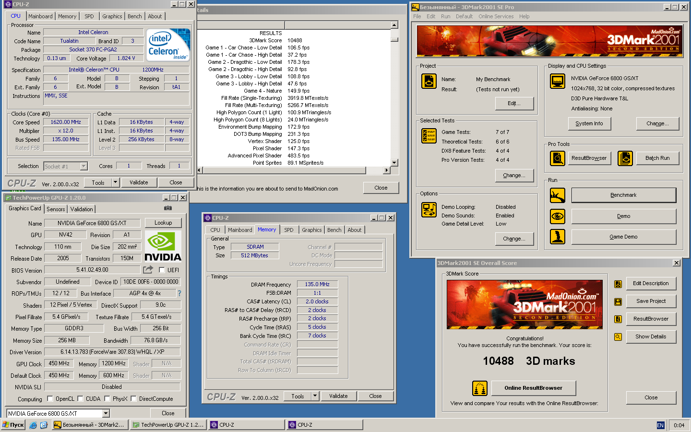Click the results list vertical scrollbar down arrow
Viewport: 691px width, 432px height.
pos(394,163)
